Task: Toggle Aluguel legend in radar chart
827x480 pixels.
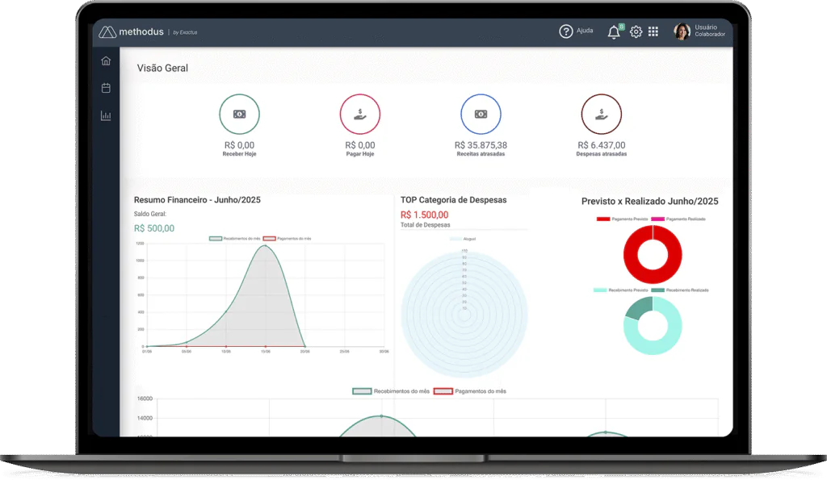Action: pyautogui.click(x=463, y=239)
